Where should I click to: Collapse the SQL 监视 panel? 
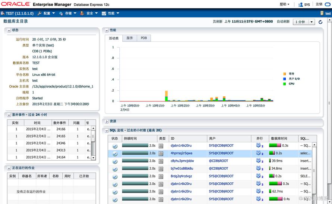tap(107, 130)
